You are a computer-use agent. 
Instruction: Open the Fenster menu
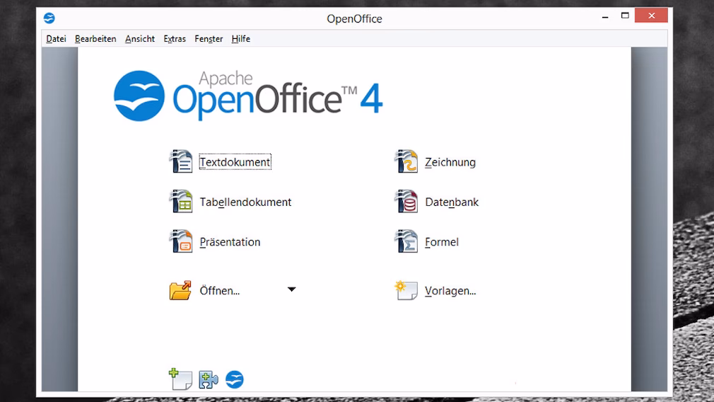pyautogui.click(x=209, y=39)
